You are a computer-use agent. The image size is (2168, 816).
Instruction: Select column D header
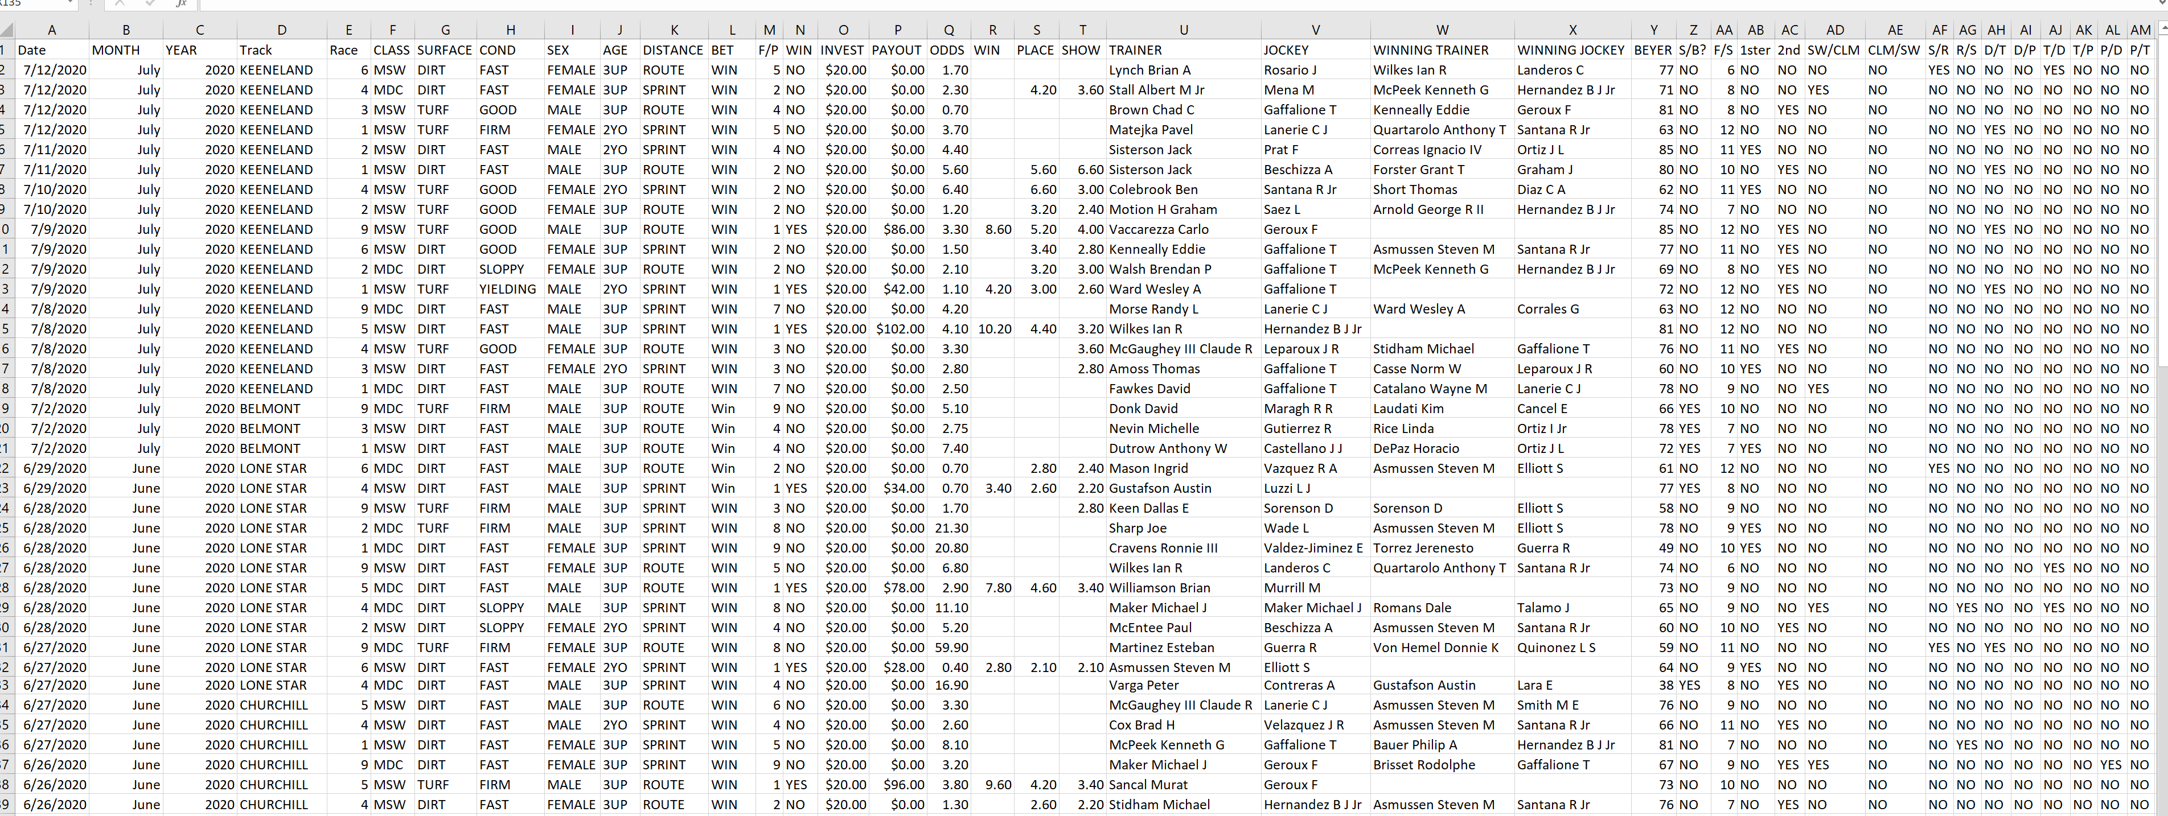click(x=281, y=30)
